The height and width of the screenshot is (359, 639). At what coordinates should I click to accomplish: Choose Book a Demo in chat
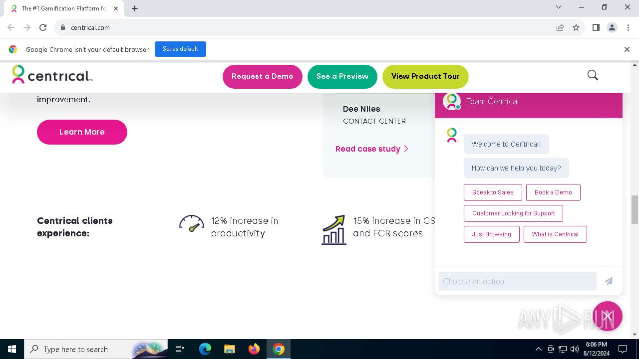[553, 192]
